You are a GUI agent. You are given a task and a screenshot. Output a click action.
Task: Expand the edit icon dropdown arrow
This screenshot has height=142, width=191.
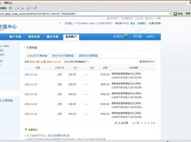[x=32, y=8]
